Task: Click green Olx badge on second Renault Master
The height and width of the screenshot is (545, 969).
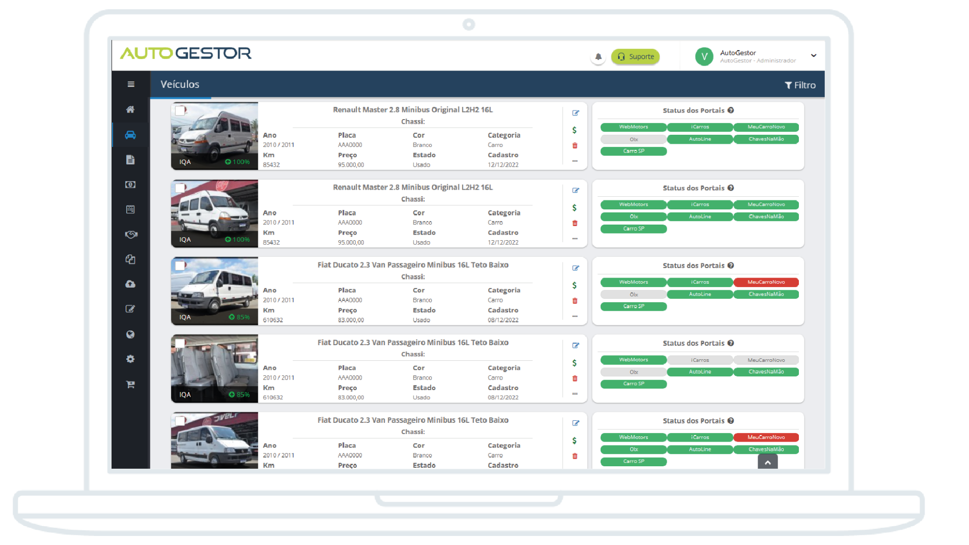Action: tap(633, 217)
